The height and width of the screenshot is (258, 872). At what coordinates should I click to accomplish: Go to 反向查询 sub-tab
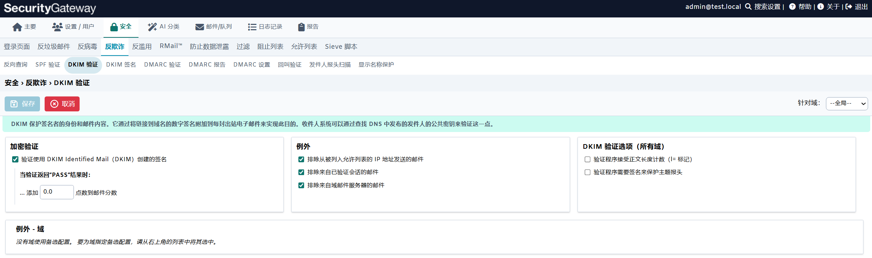point(15,65)
